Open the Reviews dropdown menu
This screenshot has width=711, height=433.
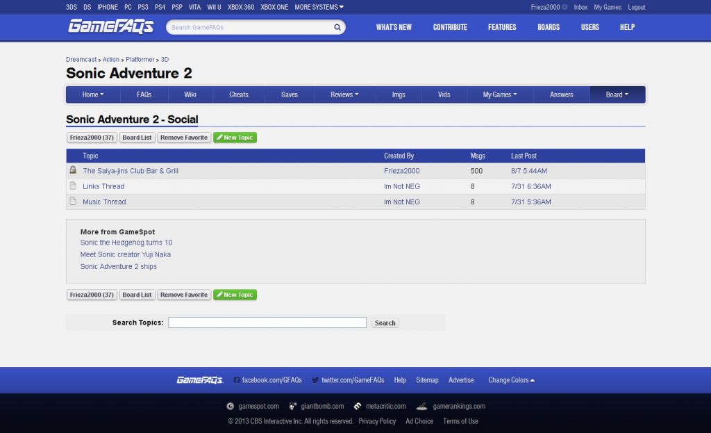[344, 95]
